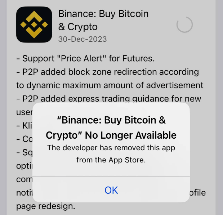Tap the "P2P added block zone redirection" line

click(107, 72)
